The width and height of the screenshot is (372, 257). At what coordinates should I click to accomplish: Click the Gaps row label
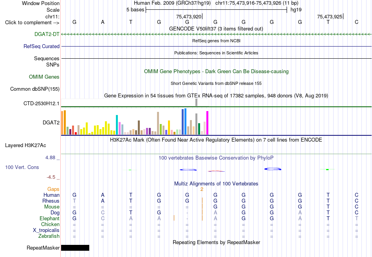pyautogui.click(x=53, y=189)
